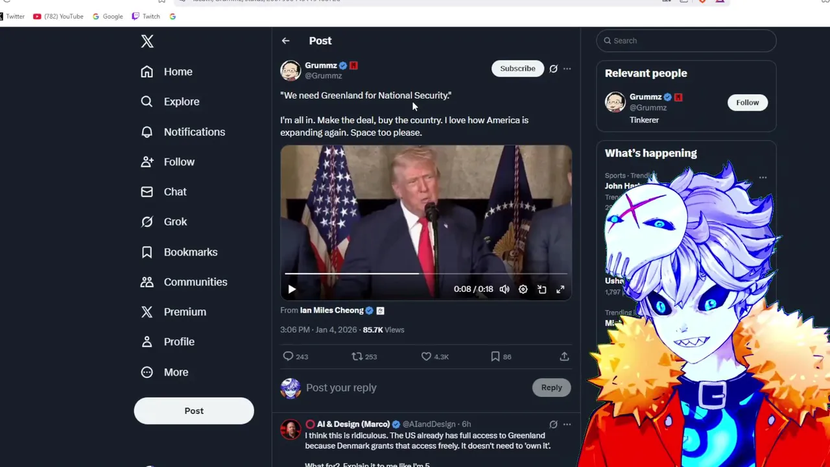
Task: Click the large Post button in sidebar
Action: click(x=194, y=411)
